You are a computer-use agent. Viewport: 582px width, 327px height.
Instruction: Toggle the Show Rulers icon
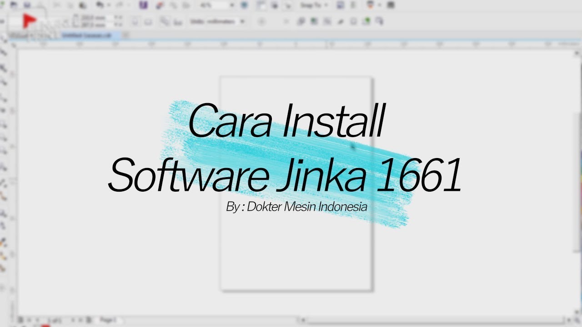point(261,5)
